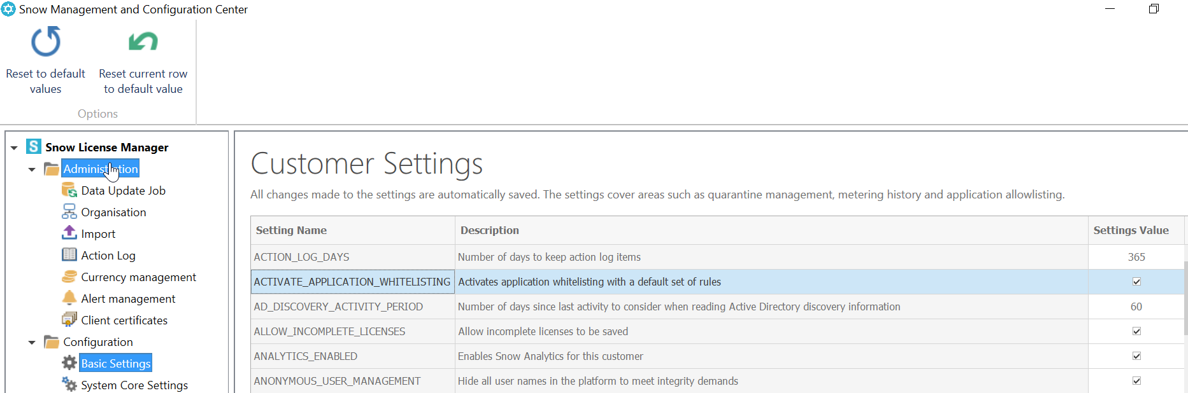Screen dimensions: 1188x393
Task: Edit AD_DISCOVERY_ACTIVITY_PERIOD value 60
Action: [1136, 307]
